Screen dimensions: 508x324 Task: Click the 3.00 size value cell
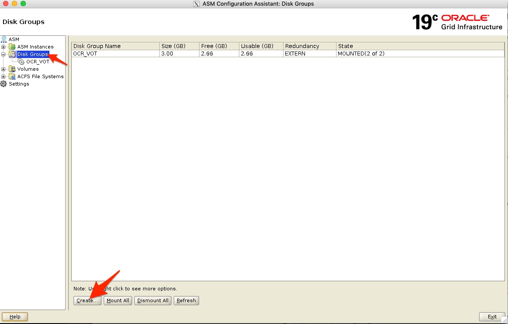click(179, 54)
